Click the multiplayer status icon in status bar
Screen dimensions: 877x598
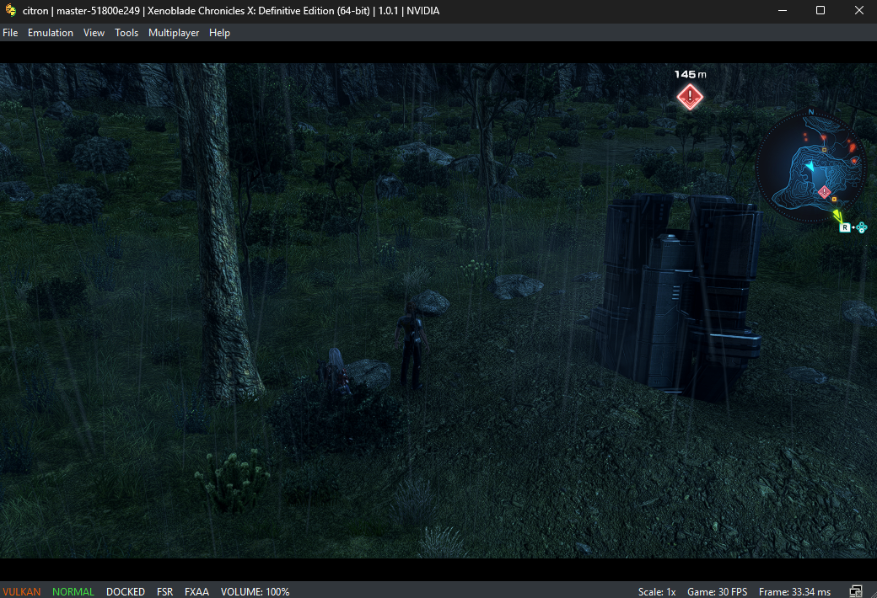point(856,590)
